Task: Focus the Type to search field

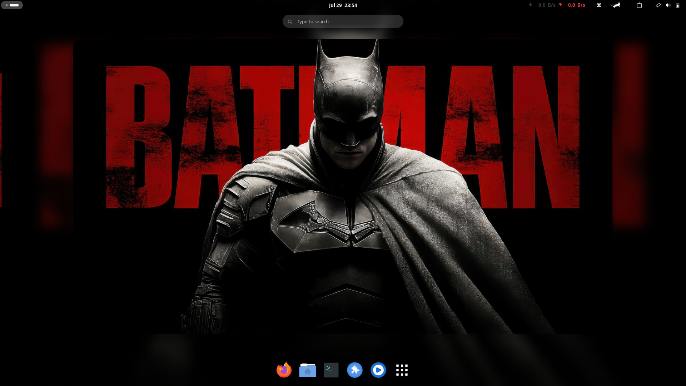Action: click(x=343, y=21)
